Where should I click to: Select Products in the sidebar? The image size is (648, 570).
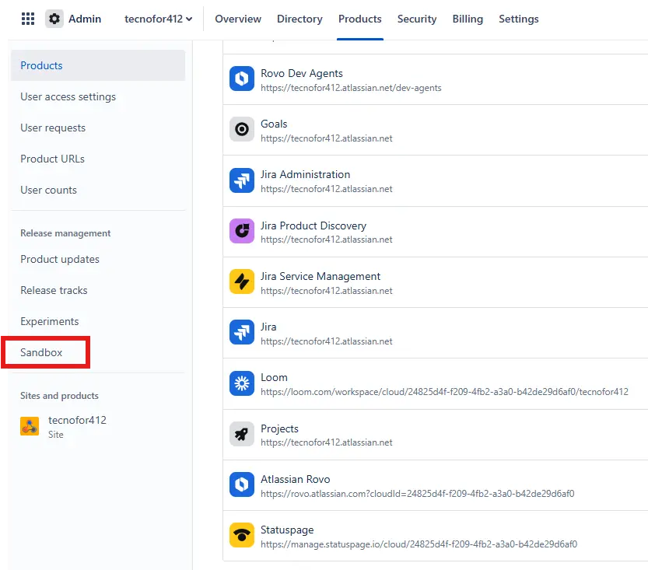[98, 65]
